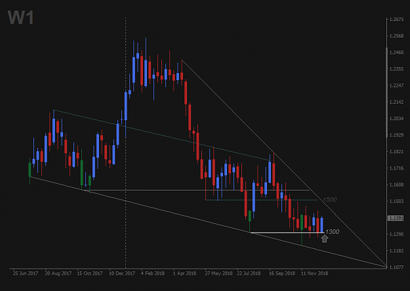Click the 1500 level label
This screenshot has width=410, height=291.
(330, 200)
